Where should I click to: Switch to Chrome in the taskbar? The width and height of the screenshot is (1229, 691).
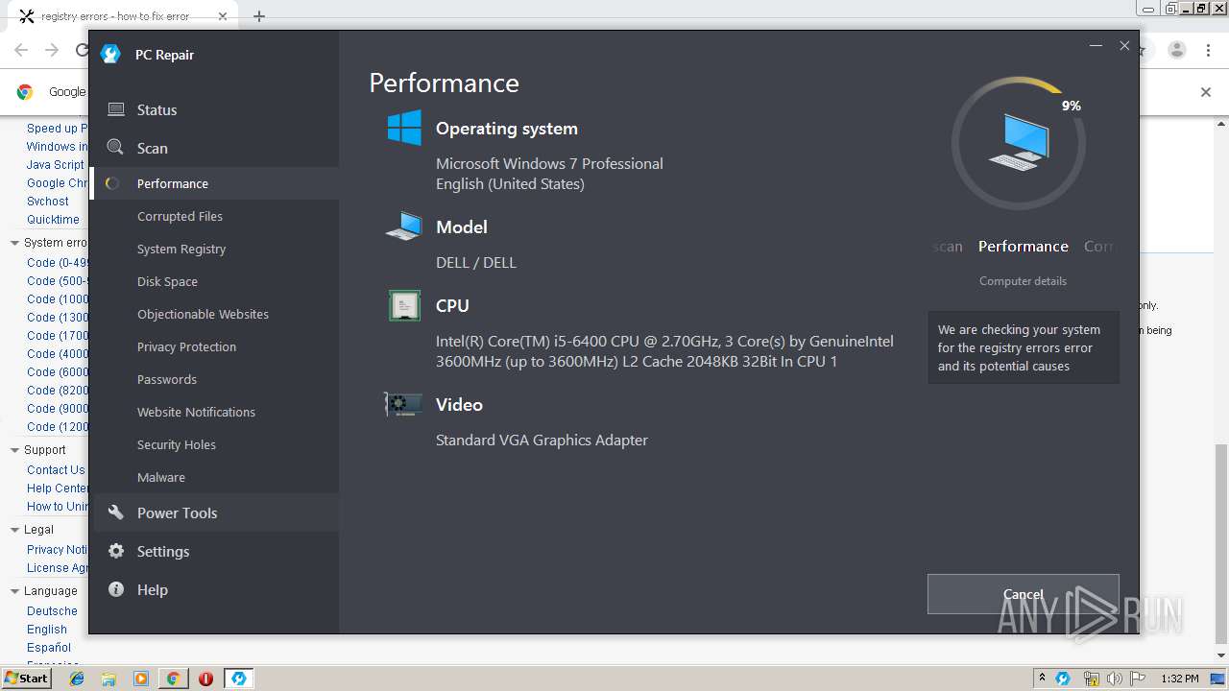[173, 679]
